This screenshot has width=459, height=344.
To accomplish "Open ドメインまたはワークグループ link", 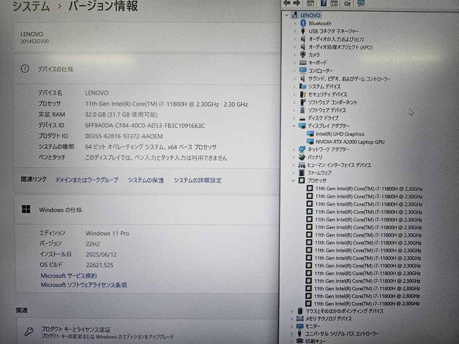I will coord(87,180).
